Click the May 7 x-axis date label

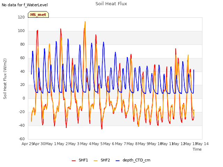pos(121,144)
